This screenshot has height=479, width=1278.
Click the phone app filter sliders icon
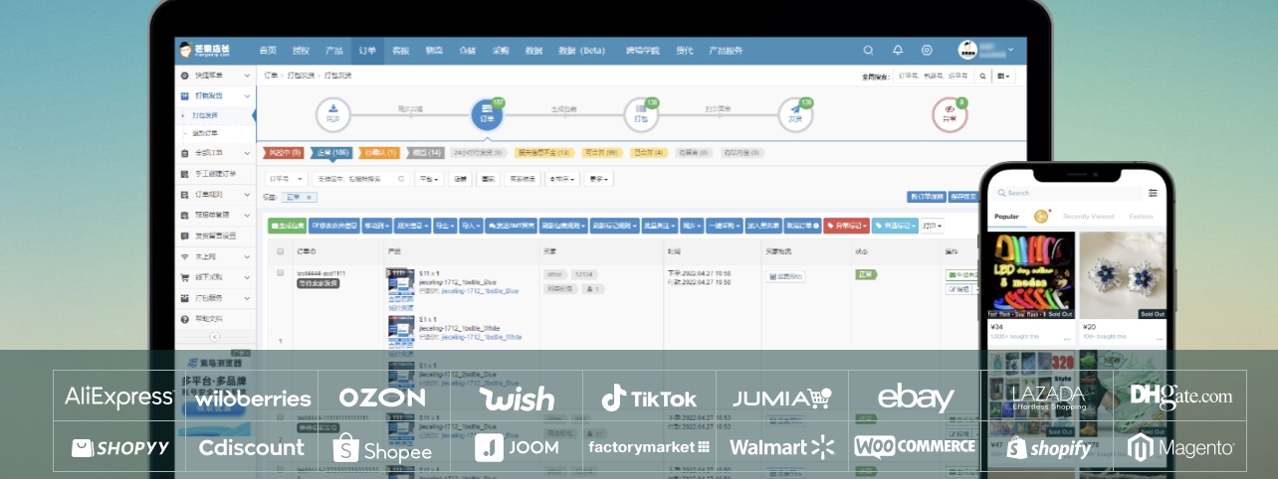1153,193
